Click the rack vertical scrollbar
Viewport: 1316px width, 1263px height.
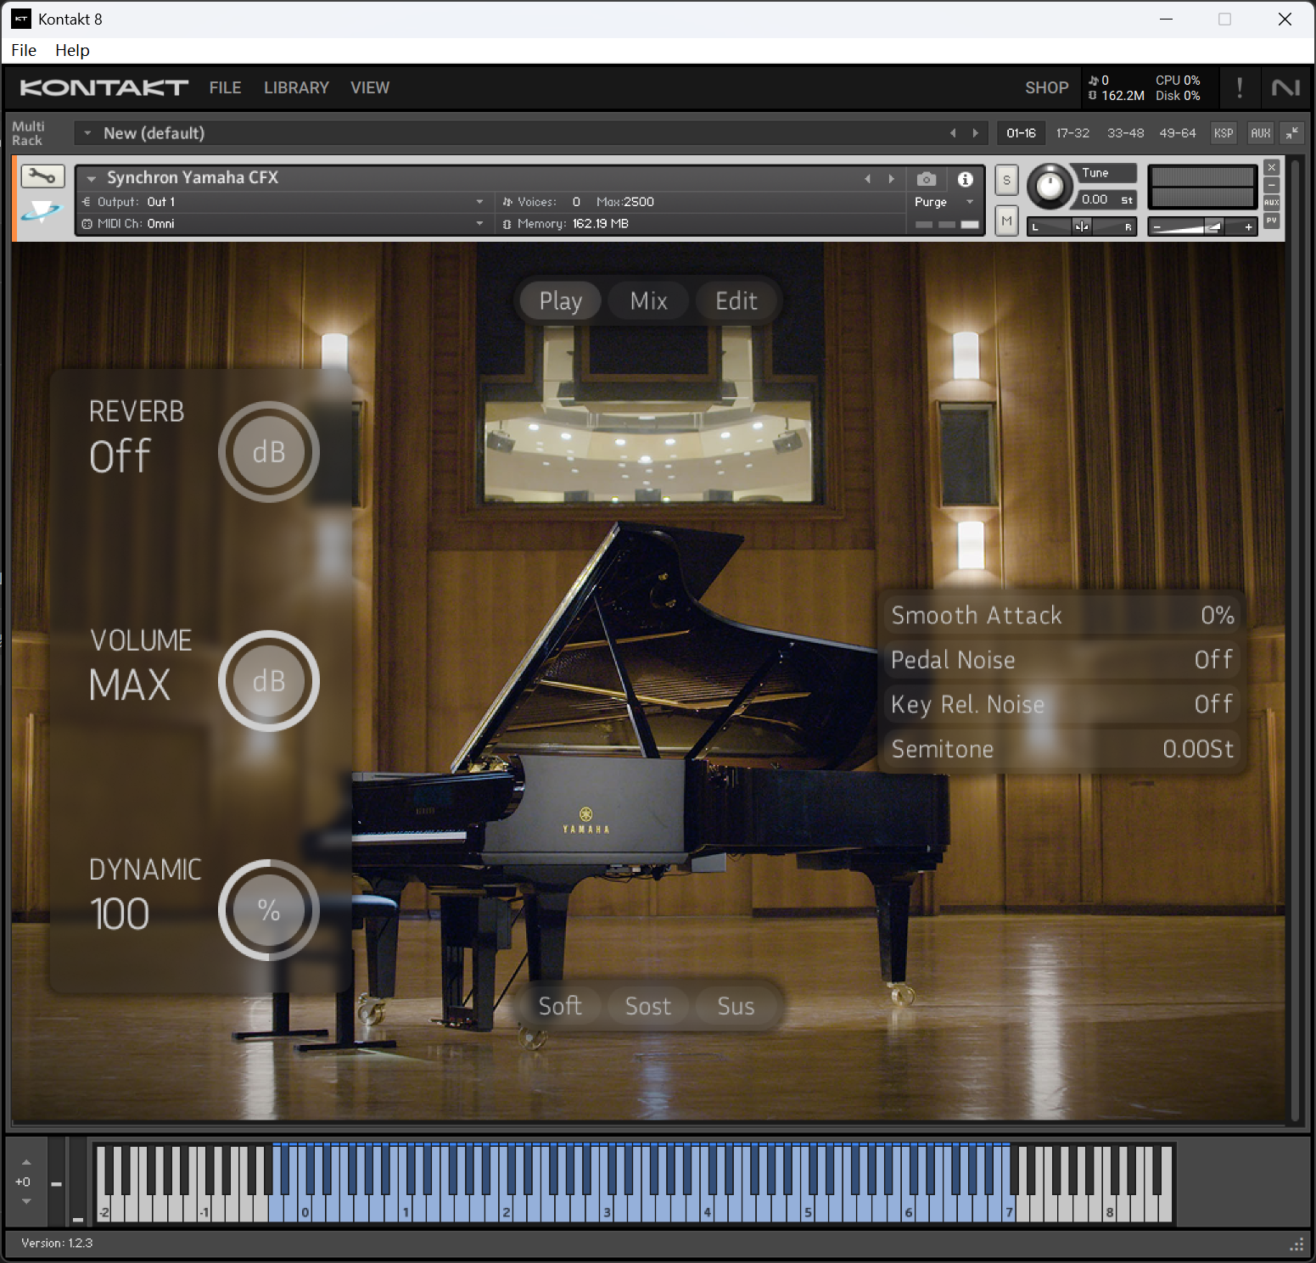[1295, 640]
